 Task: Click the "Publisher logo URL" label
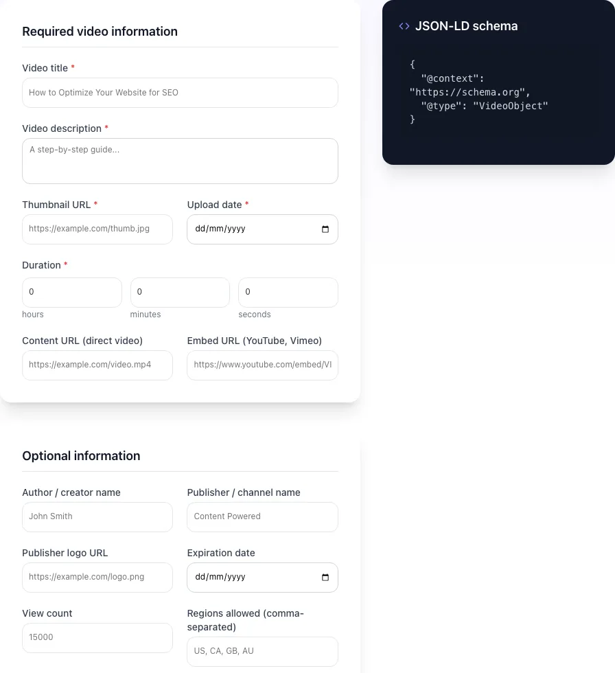pyautogui.click(x=65, y=554)
